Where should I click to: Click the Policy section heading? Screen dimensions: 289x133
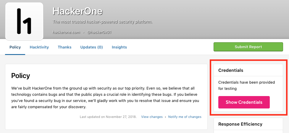21,76
